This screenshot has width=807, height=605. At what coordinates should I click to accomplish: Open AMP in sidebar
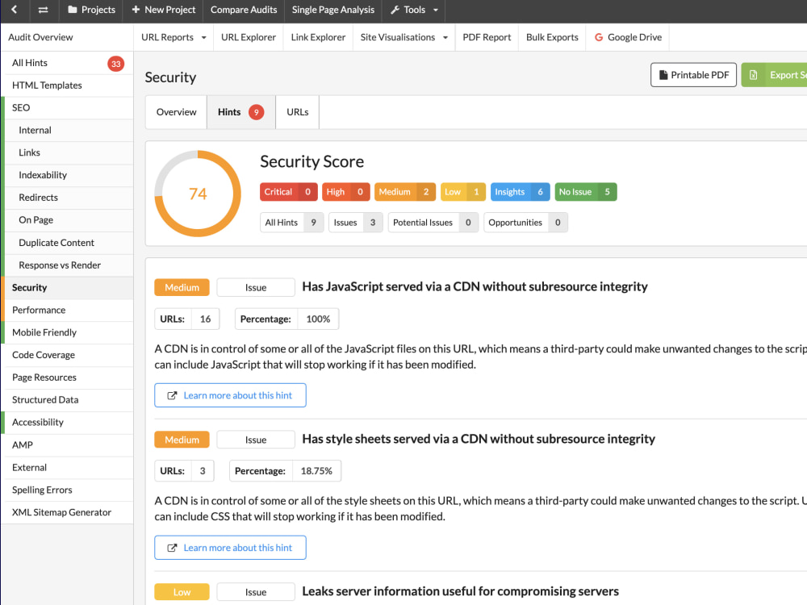[69, 445]
